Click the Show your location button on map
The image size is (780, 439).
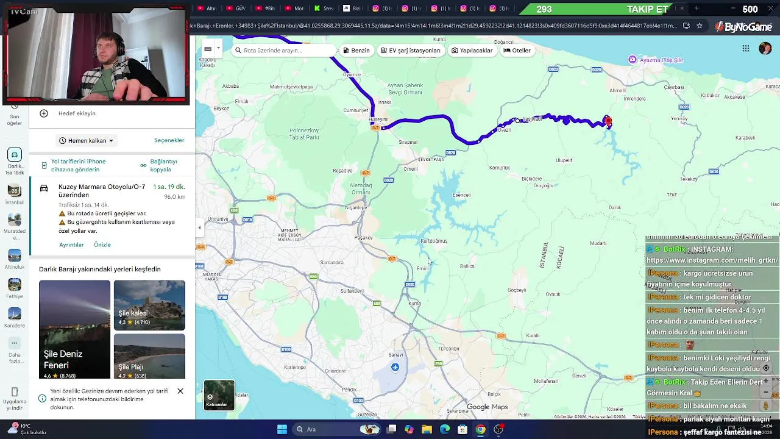pyautogui.click(x=766, y=368)
